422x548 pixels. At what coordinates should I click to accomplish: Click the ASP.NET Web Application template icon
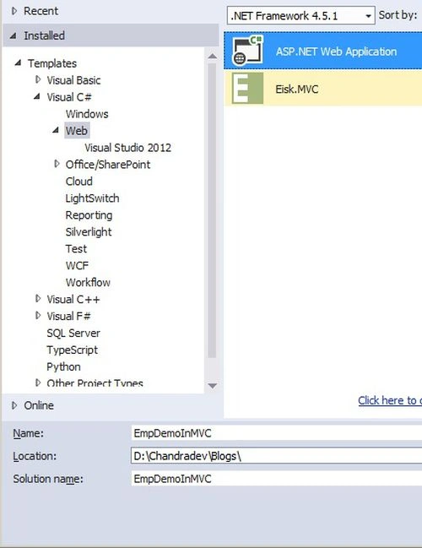pos(247,51)
